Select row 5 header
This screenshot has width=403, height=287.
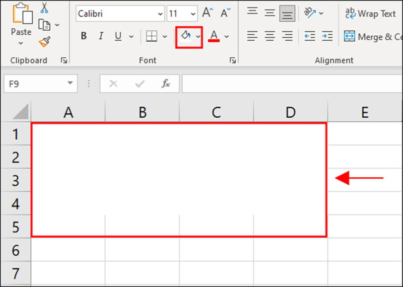click(16, 227)
